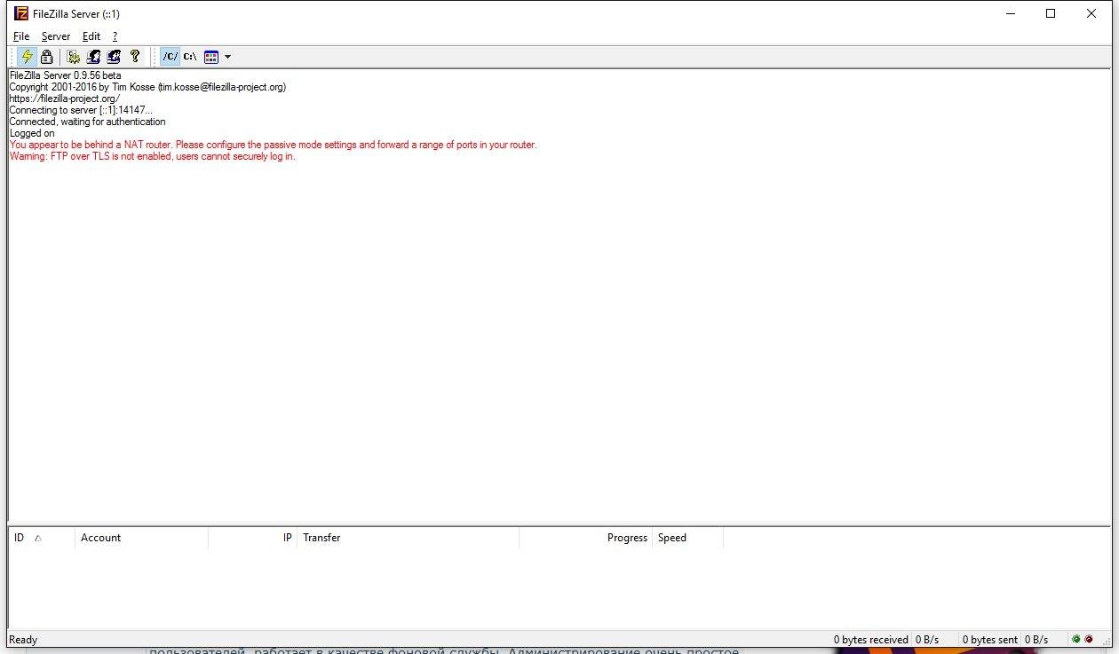Image resolution: width=1119 pixels, height=654 pixels.
Task: Open the Users dialog single-head icon
Action: click(93, 57)
